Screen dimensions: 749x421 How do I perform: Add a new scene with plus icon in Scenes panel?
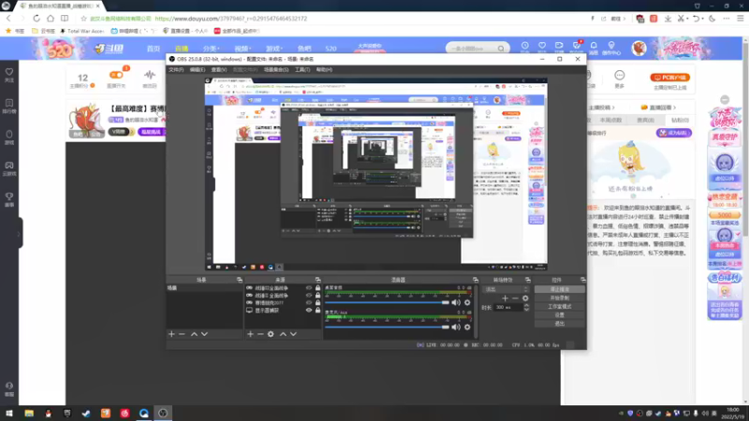click(171, 334)
